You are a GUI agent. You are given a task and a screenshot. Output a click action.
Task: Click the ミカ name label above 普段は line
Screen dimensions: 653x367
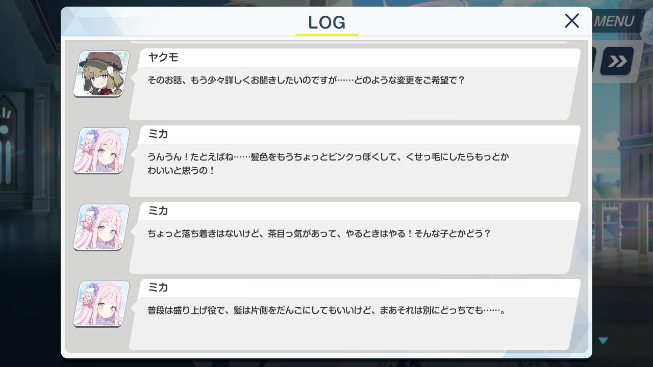158,287
